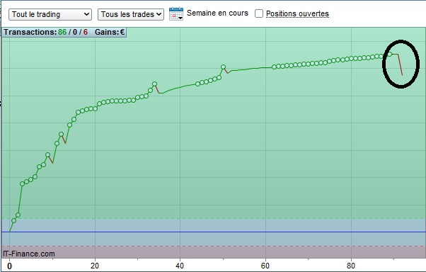The width and height of the screenshot is (426, 272).
Task: Click the trade marker at the peak near trade 34
Action: tap(154, 84)
